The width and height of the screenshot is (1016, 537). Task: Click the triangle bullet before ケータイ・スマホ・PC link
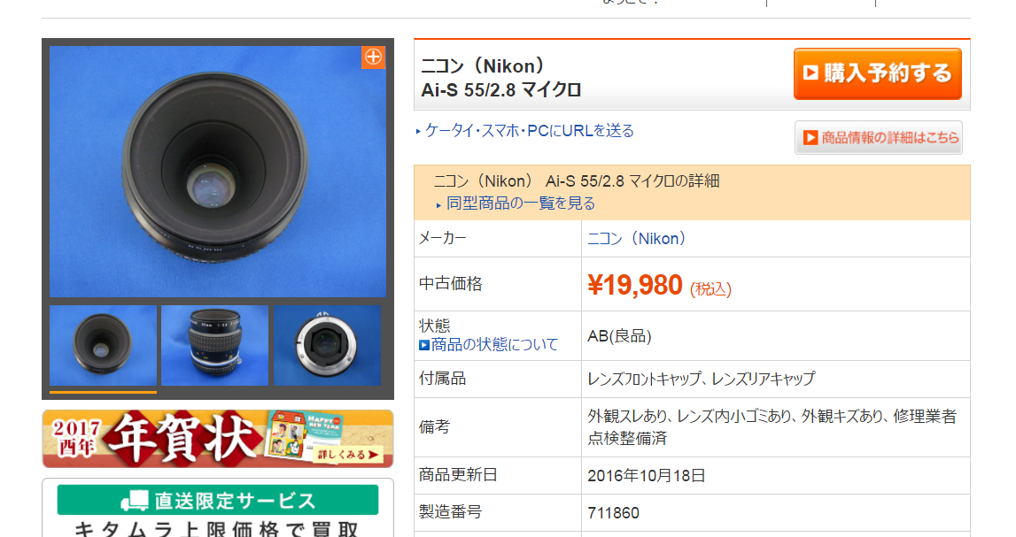[x=419, y=132]
